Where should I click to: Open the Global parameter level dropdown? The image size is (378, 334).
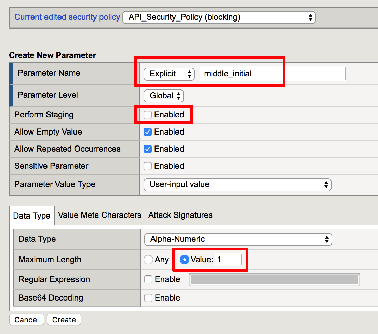[x=163, y=96]
